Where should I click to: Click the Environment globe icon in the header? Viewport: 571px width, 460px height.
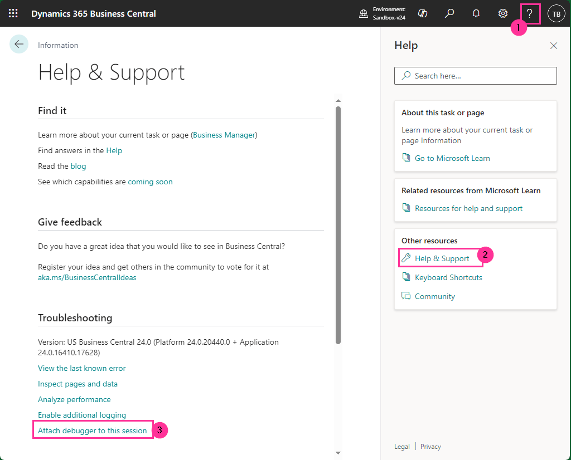point(362,13)
